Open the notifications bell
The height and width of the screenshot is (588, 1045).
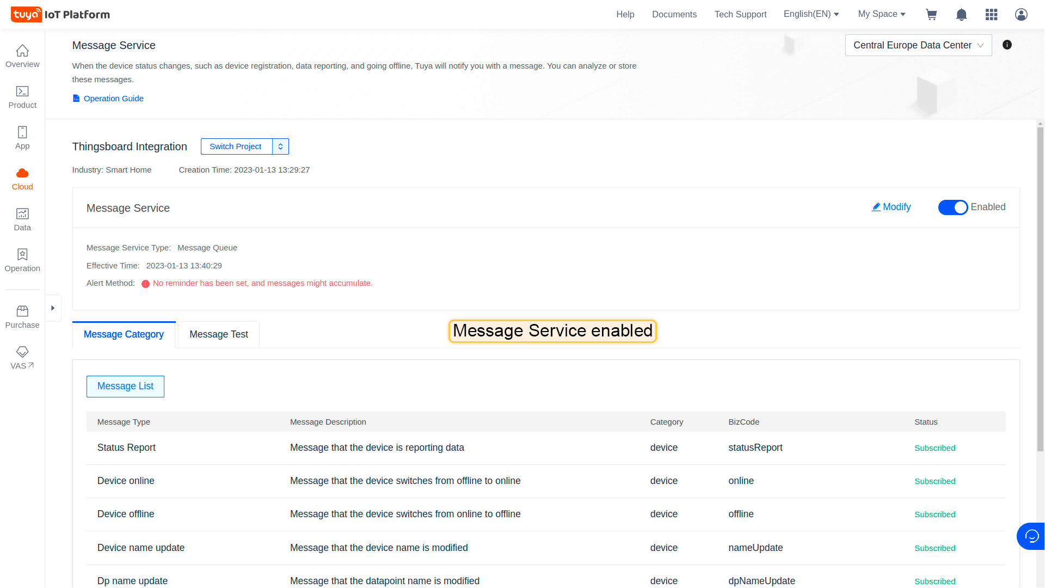[961, 15]
